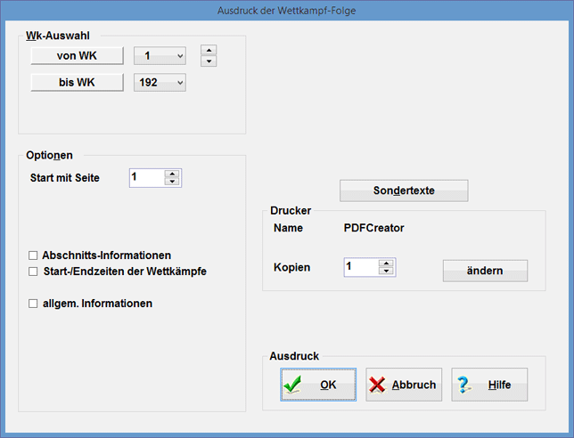The image size is (574, 438).
Task: Open the Sondertexte dialog
Action: 404,191
